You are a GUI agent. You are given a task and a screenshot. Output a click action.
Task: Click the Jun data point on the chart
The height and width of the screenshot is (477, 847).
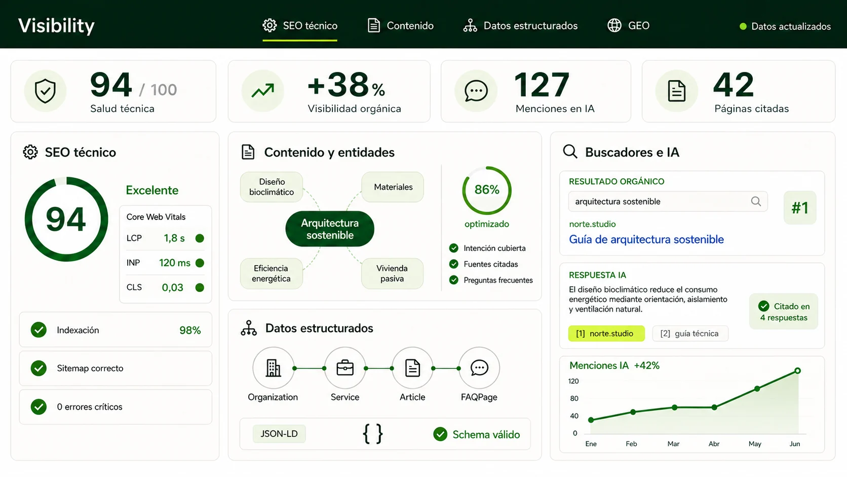coord(797,371)
